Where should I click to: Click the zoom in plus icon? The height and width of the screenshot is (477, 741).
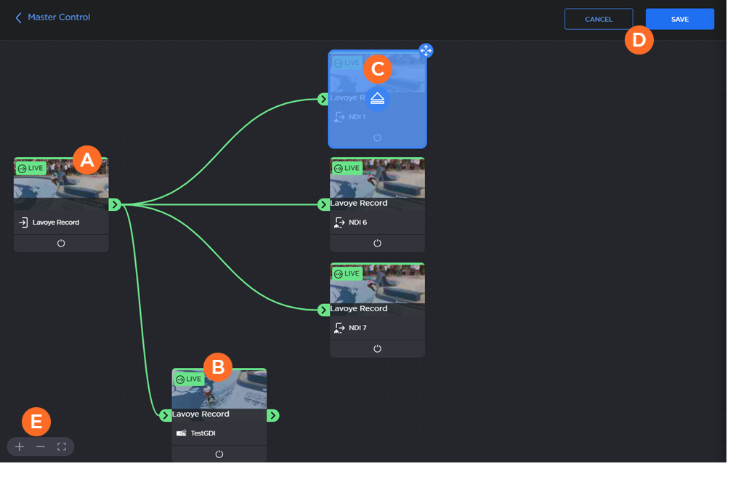click(20, 446)
